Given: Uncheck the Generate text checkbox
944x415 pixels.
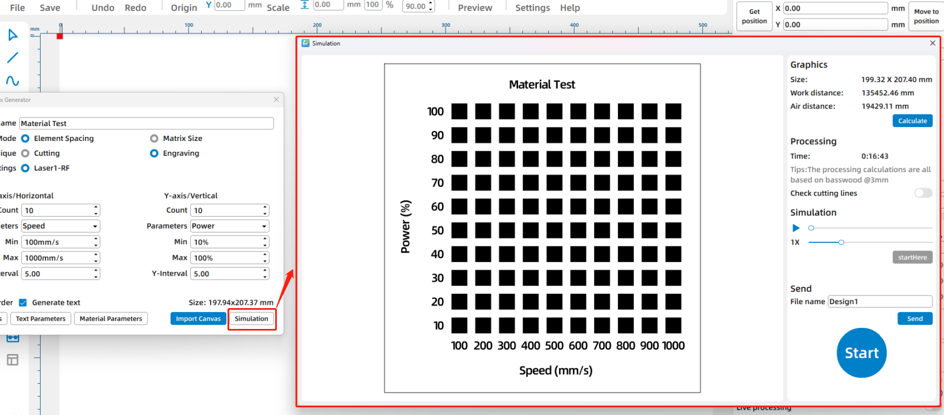Looking at the screenshot, I should [x=23, y=303].
